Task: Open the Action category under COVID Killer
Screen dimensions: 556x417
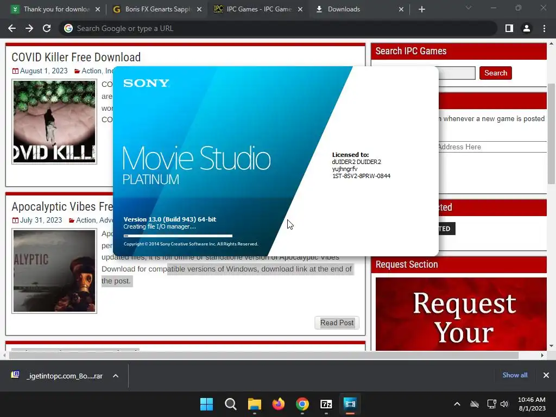Action: click(91, 71)
